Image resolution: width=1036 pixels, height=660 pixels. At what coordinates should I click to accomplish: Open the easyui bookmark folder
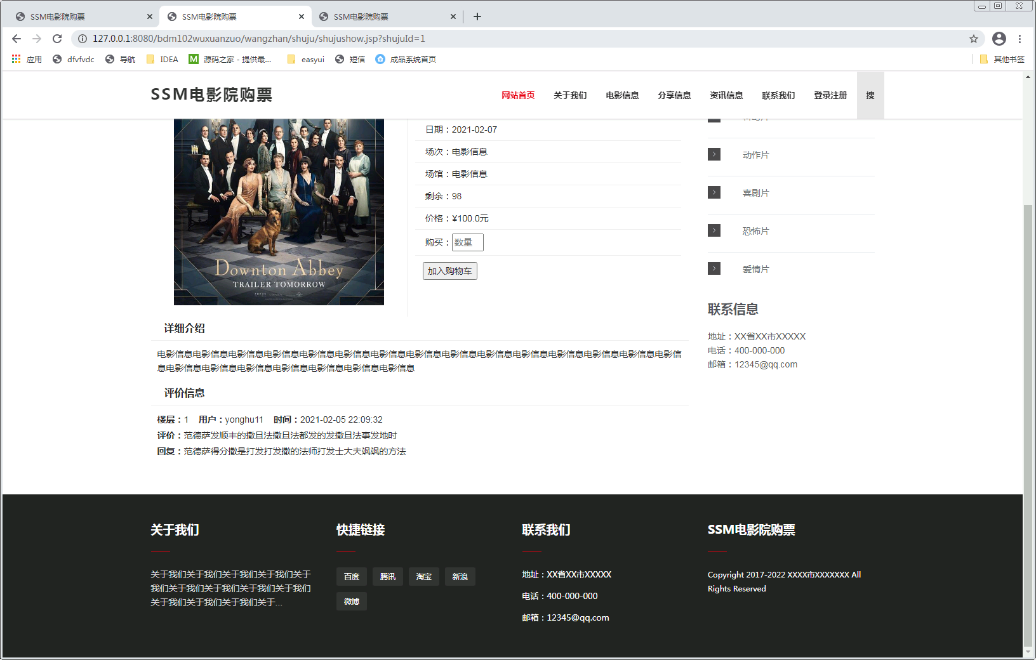(x=306, y=59)
